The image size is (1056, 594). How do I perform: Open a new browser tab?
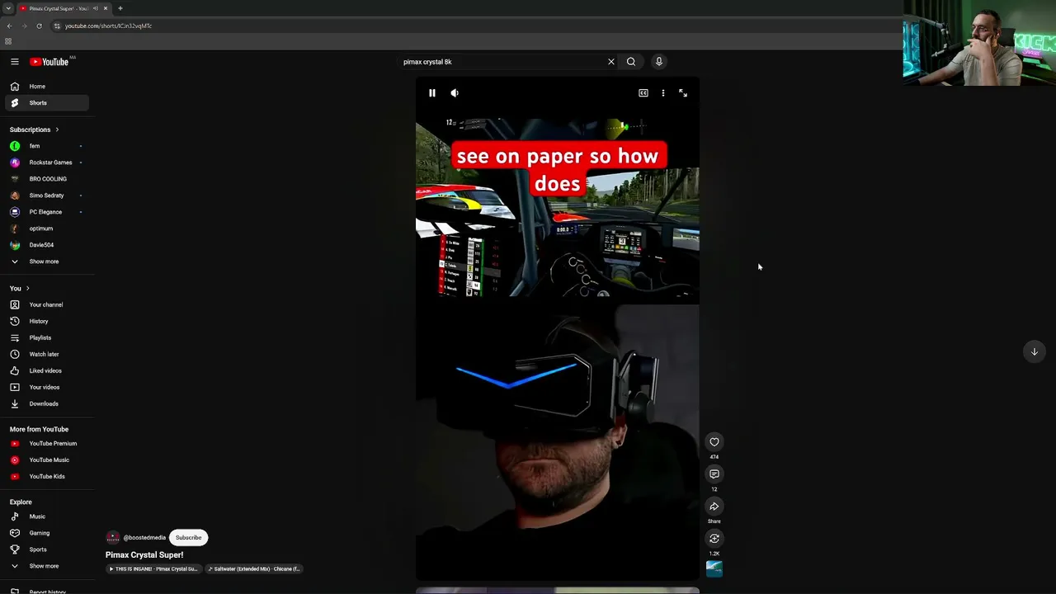coord(120,8)
